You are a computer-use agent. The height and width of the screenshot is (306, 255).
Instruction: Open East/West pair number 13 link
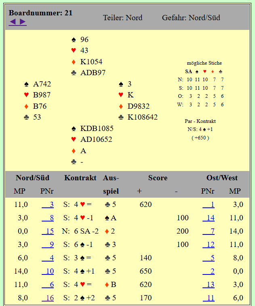(209, 285)
